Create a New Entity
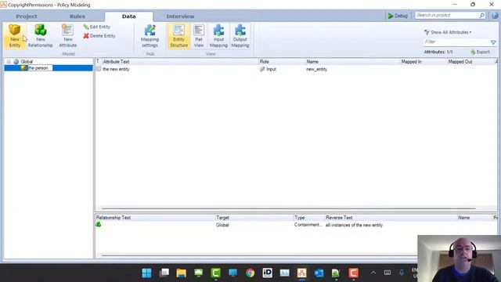The width and height of the screenshot is (501, 282). pos(15,36)
